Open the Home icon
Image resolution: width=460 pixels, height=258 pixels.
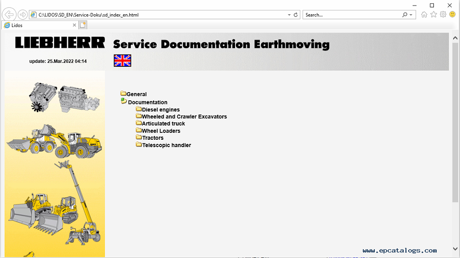pyautogui.click(x=424, y=14)
